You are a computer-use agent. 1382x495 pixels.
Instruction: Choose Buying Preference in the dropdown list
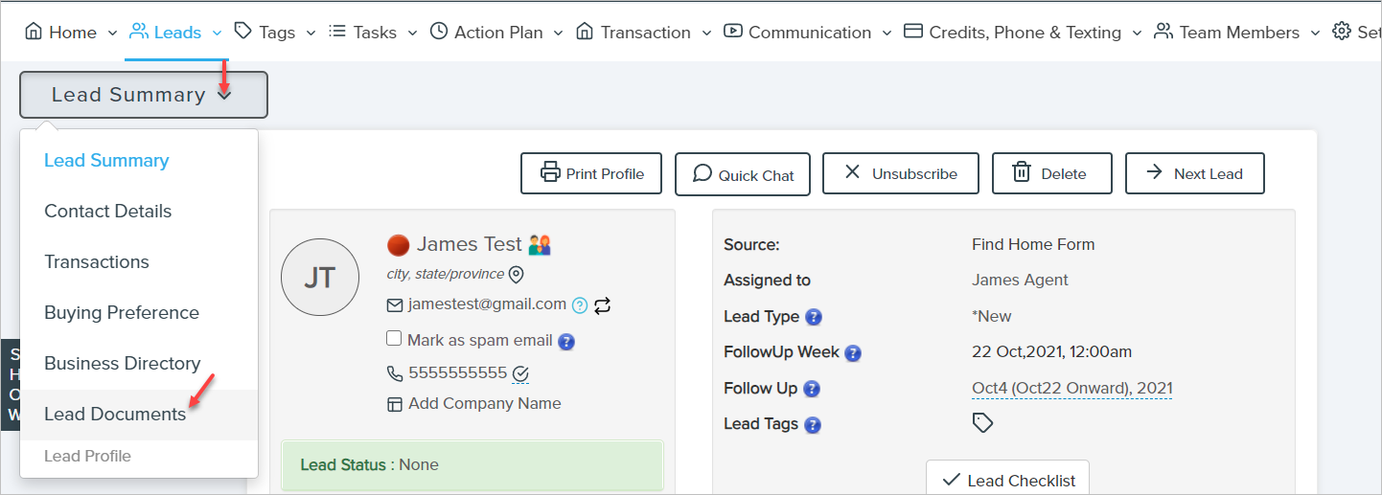click(122, 313)
